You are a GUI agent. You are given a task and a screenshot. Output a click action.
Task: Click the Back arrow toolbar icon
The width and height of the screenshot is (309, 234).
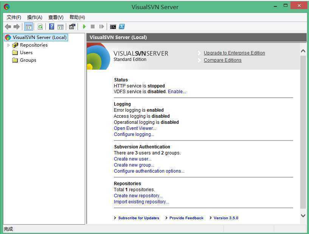coord(8,27)
